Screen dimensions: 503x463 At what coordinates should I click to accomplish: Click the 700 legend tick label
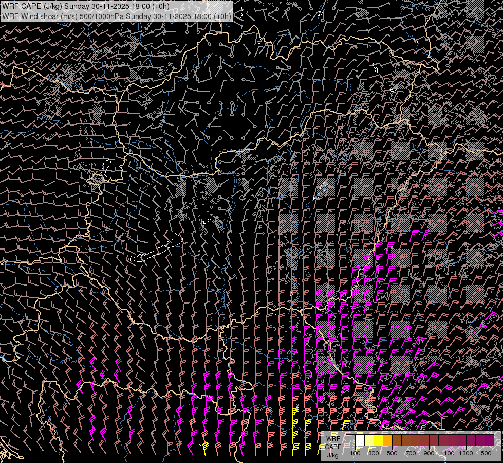coord(411,453)
